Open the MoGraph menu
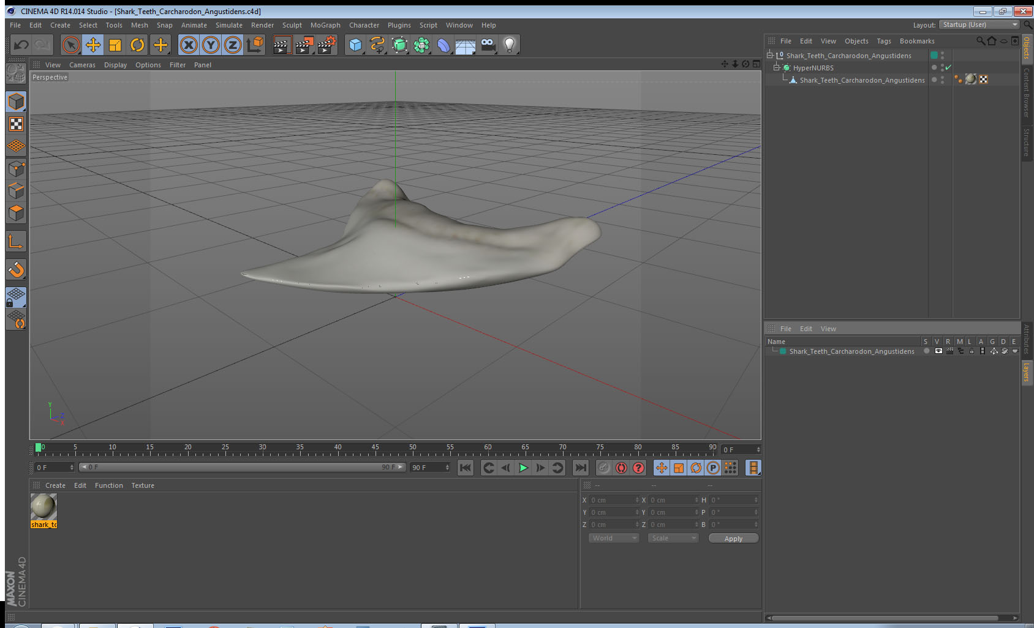1034x628 pixels. click(x=325, y=25)
